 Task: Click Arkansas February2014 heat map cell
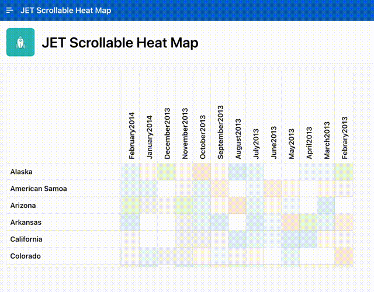click(x=130, y=223)
